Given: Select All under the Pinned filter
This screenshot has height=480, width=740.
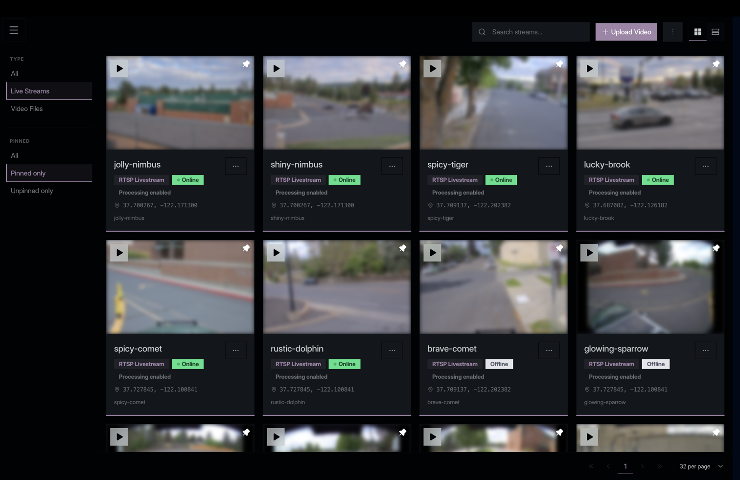Looking at the screenshot, I should (49, 155).
